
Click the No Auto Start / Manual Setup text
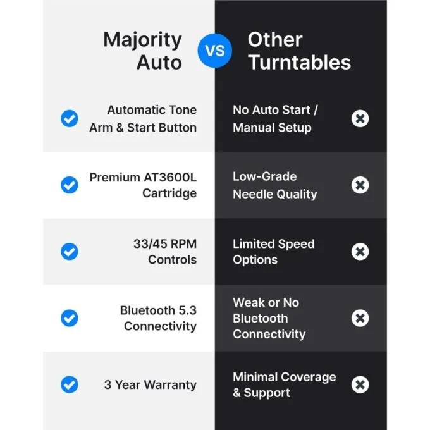tap(275, 119)
